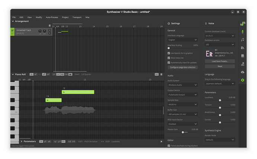
Task: Open the cloud icon in right sidebar
Action: [x=242, y=72]
